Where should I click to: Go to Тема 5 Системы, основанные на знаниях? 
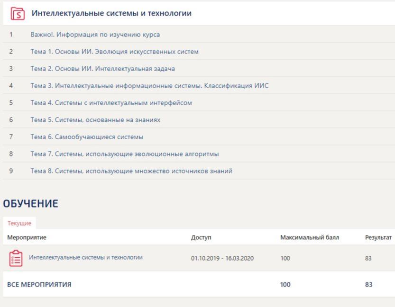[x=95, y=120]
